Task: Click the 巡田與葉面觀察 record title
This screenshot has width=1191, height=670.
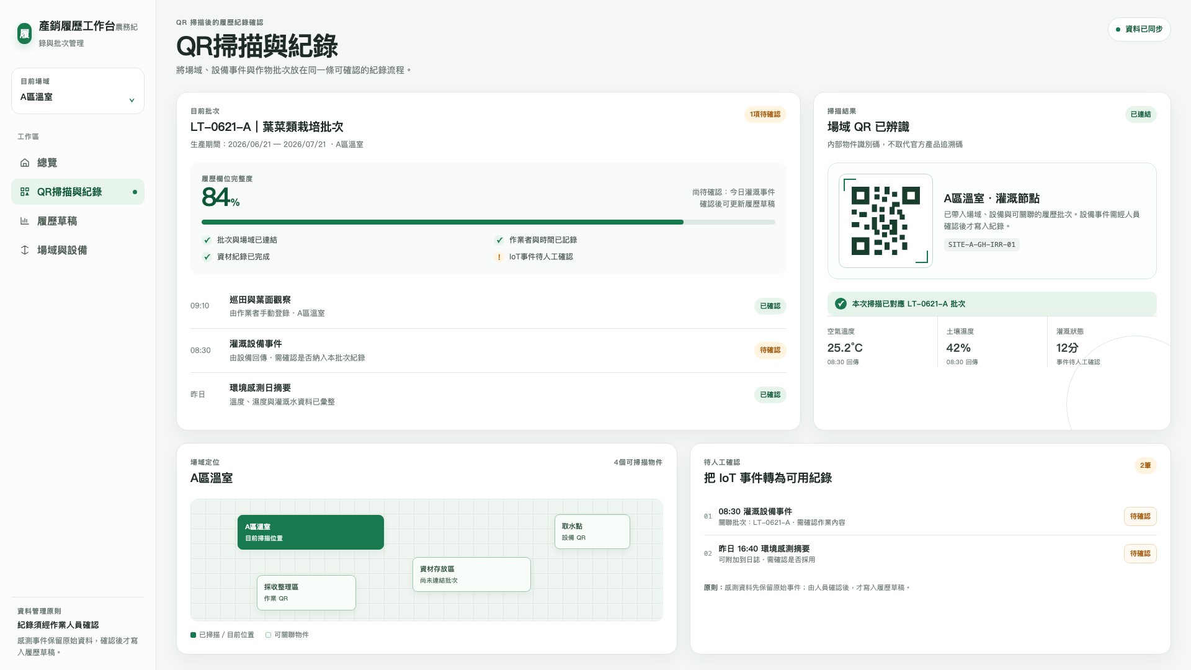Action: coord(260,300)
